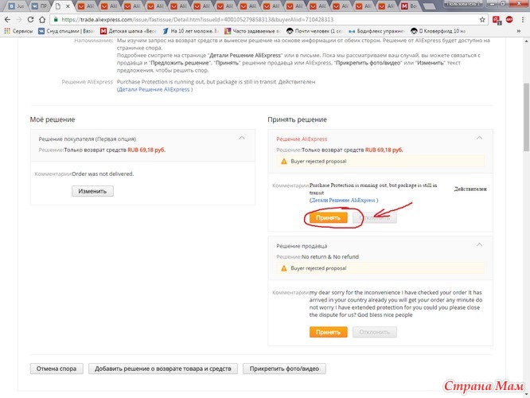Open the Часто задаваемые bookmark
The height and width of the screenshot is (398, 530).
click(x=252, y=31)
